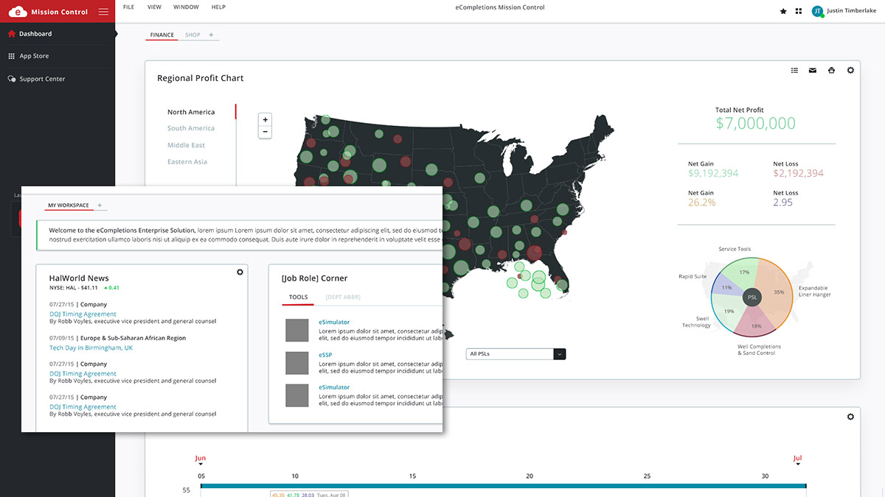Image resolution: width=885 pixels, height=497 pixels.
Task: Switch to the SHOP tab
Action: coord(192,35)
